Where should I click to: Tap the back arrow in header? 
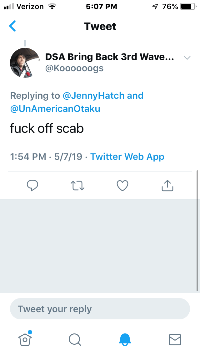(x=12, y=26)
